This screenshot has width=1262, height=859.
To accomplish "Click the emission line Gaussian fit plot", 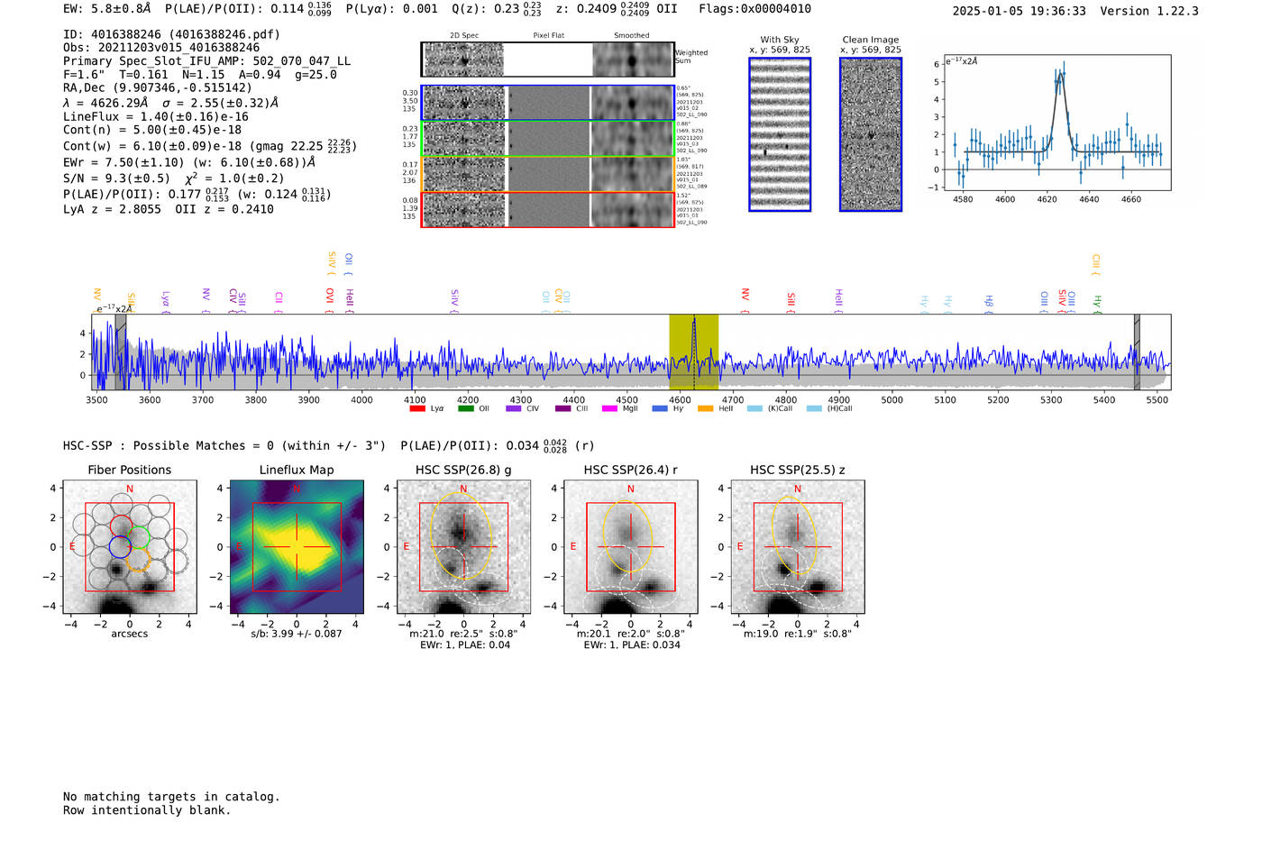I will click(x=1056, y=123).
